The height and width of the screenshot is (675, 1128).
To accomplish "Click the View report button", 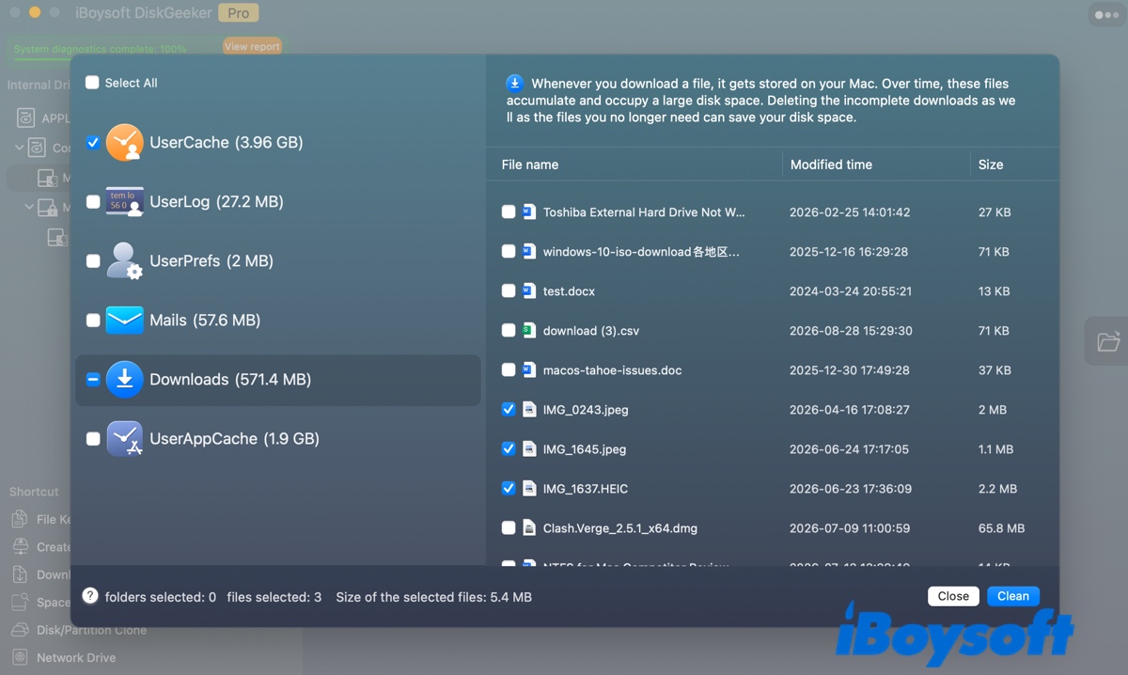I will click(x=252, y=46).
